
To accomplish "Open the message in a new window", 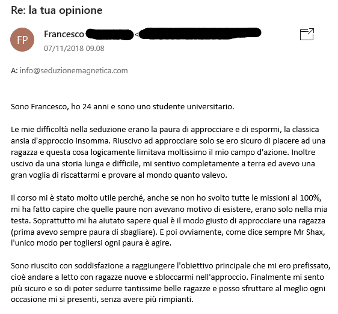I will 307,34.
